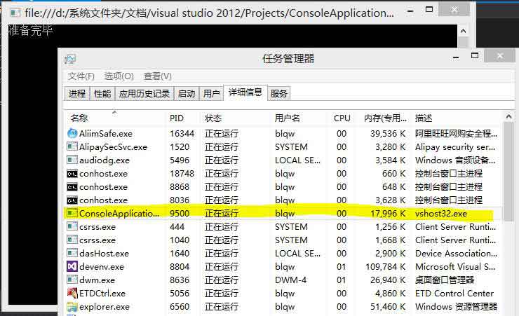Switch to the 用户 tab
The image size is (519, 316).
click(x=211, y=94)
